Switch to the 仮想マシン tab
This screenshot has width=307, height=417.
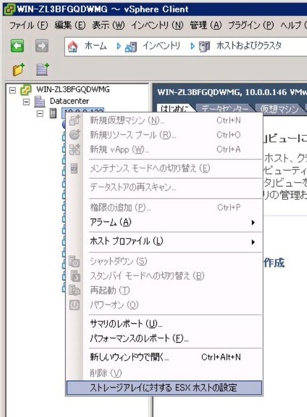pos(279,109)
